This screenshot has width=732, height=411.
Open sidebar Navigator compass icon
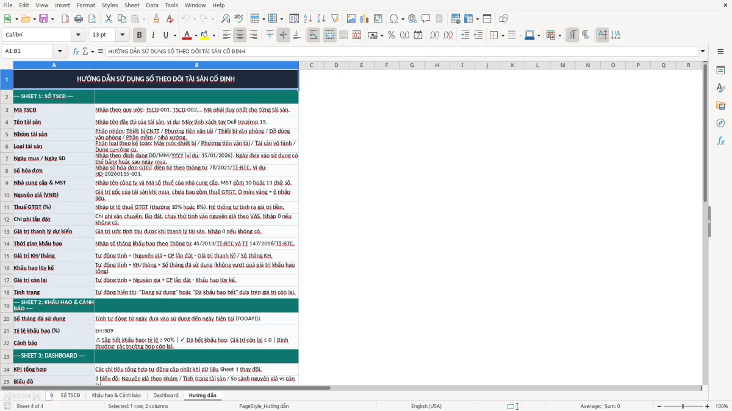point(720,124)
